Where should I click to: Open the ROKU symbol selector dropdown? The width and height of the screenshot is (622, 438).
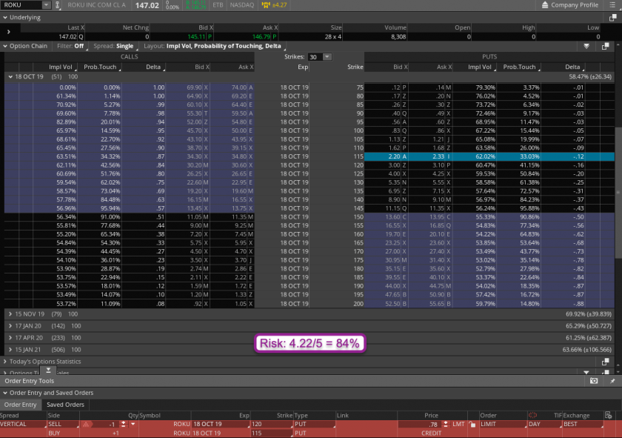tap(47, 5)
